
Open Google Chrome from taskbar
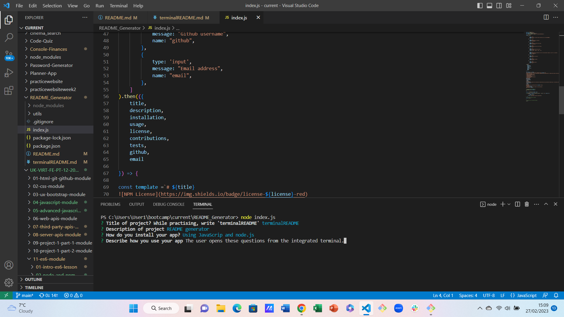tap(301, 308)
